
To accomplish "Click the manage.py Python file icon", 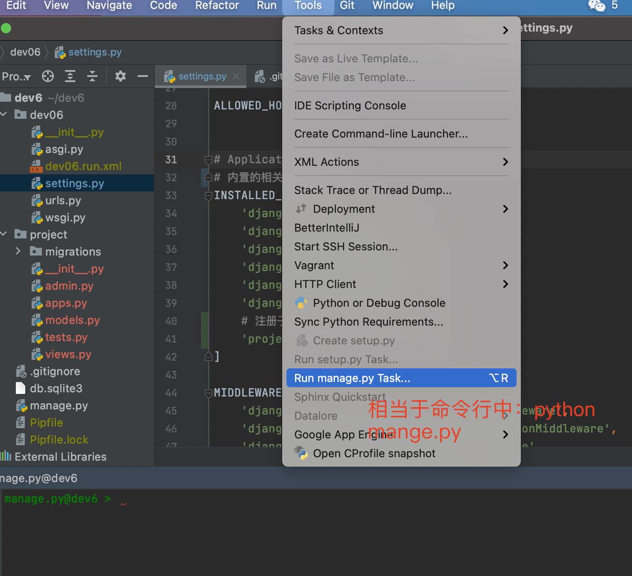I will coord(21,406).
